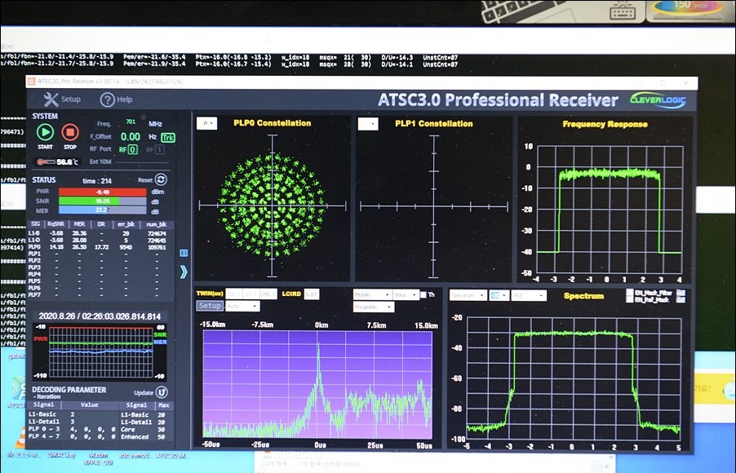The height and width of the screenshot is (473, 736).
Task: Click the PLP0 row in signal table
Action: [x=99, y=247]
